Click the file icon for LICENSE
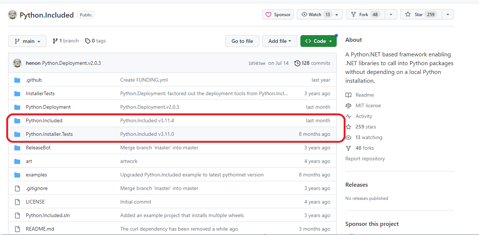The width and height of the screenshot is (479, 235). 17,202
